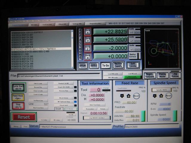Click the big red Reset button

[24, 117]
